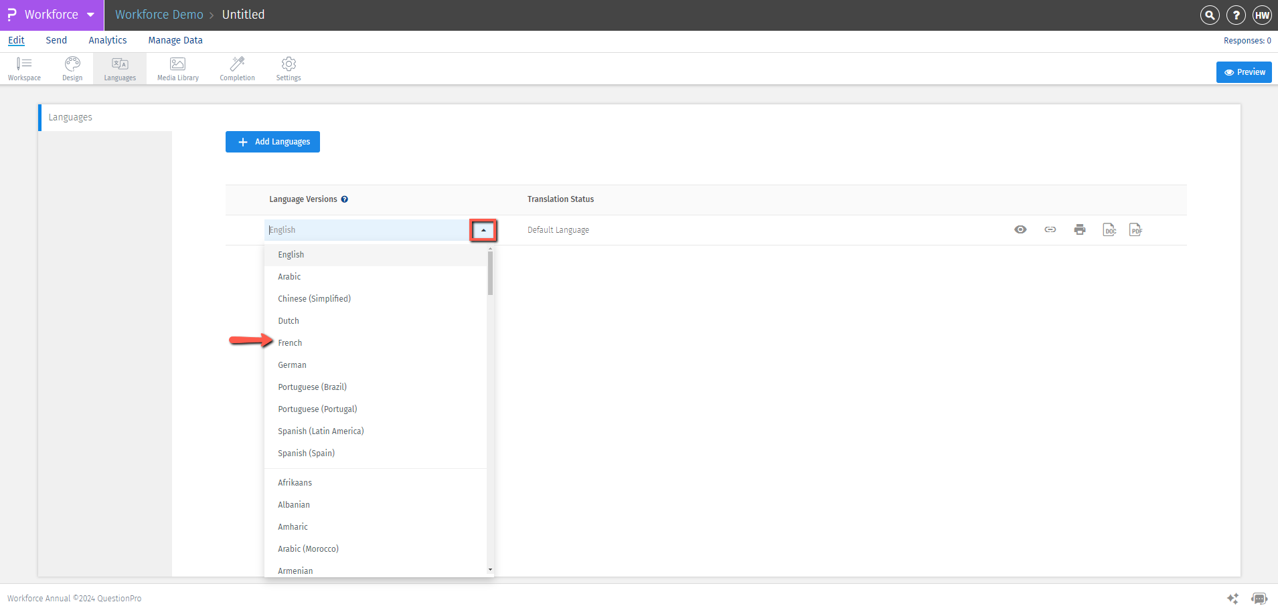Click the language list scrollbar thumb

490,273
